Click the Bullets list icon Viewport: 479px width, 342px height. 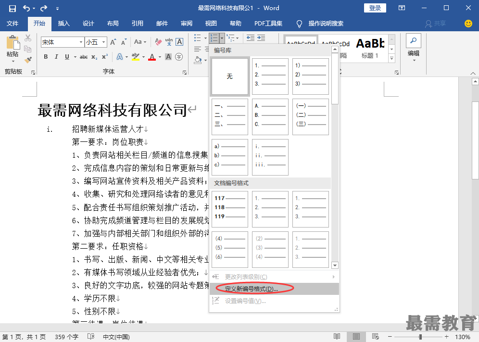(x=198, y=38)
